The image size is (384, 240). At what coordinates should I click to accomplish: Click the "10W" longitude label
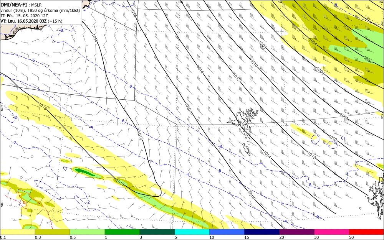(180, 2)
